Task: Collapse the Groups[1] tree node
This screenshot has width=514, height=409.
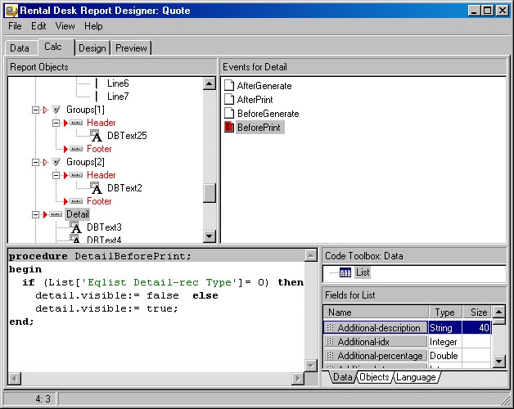Action: click(35, 110)
